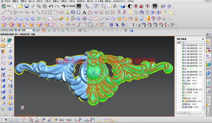
Task: Click the Assembly Navigator side tab icon
Action: pos(208,42)
